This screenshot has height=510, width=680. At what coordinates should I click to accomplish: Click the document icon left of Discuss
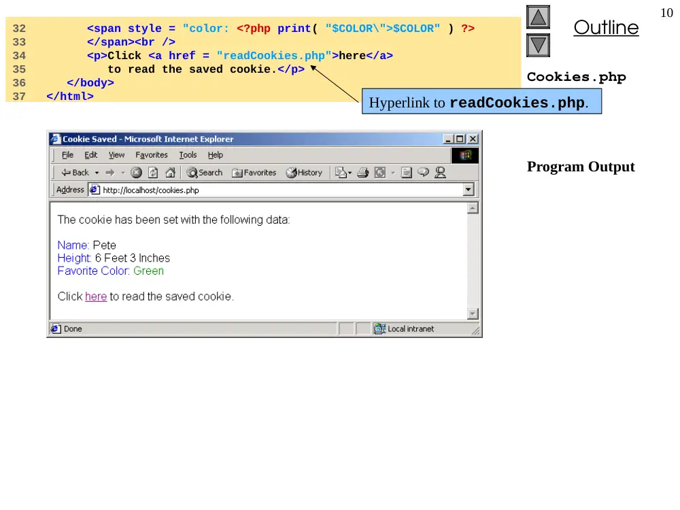point(407,173)
